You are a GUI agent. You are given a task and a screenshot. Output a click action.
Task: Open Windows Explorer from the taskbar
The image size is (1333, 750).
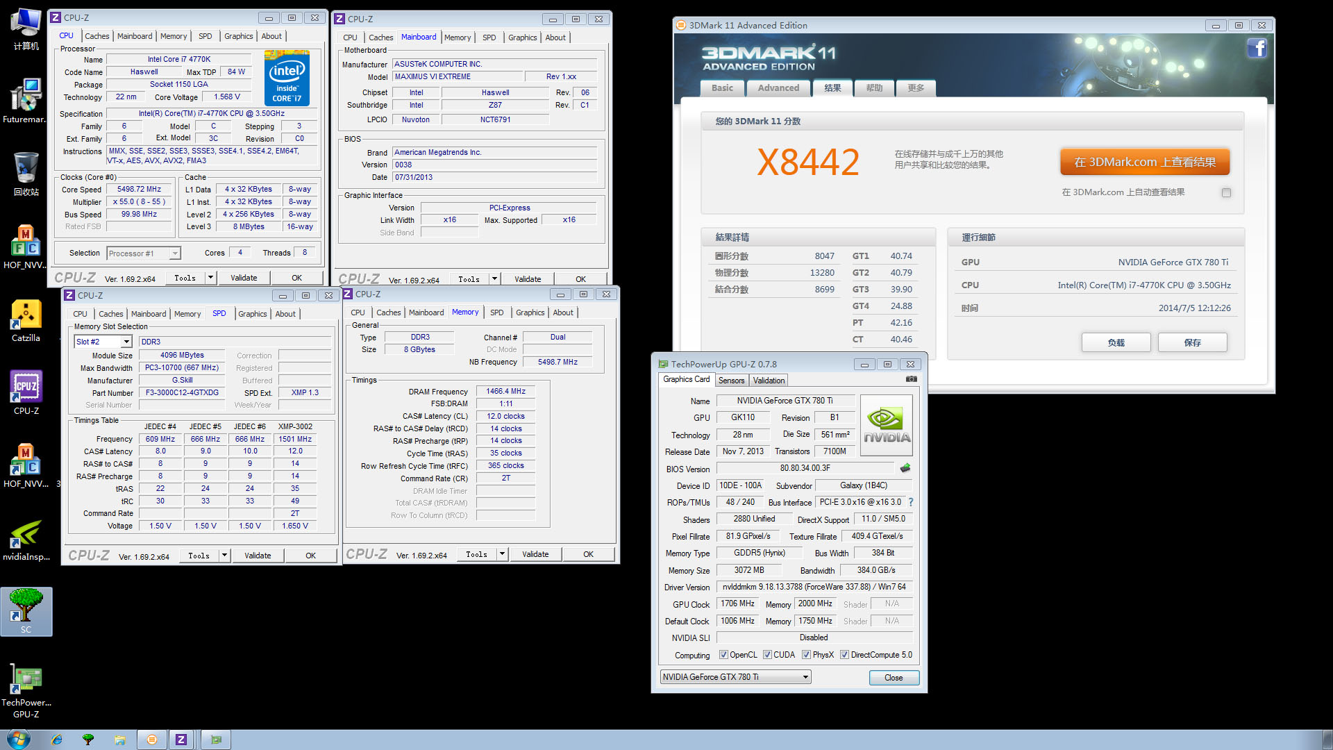(x=119, y=740)
